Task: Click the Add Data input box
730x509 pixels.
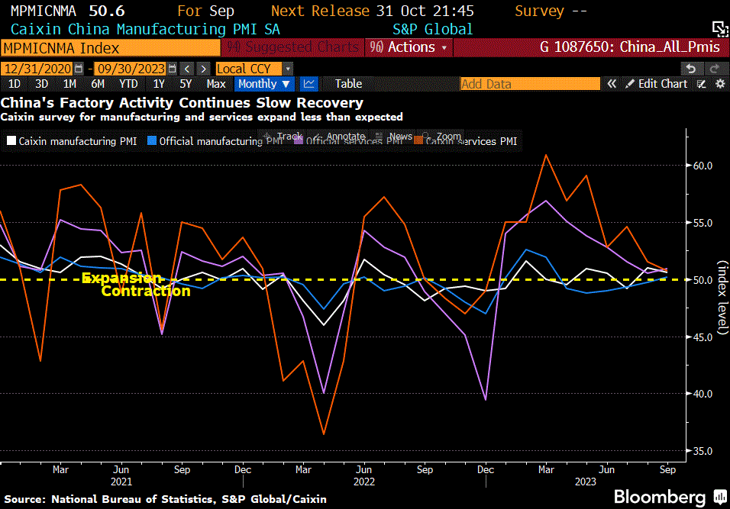Action: pyautogui.click(x=530, y=84)
